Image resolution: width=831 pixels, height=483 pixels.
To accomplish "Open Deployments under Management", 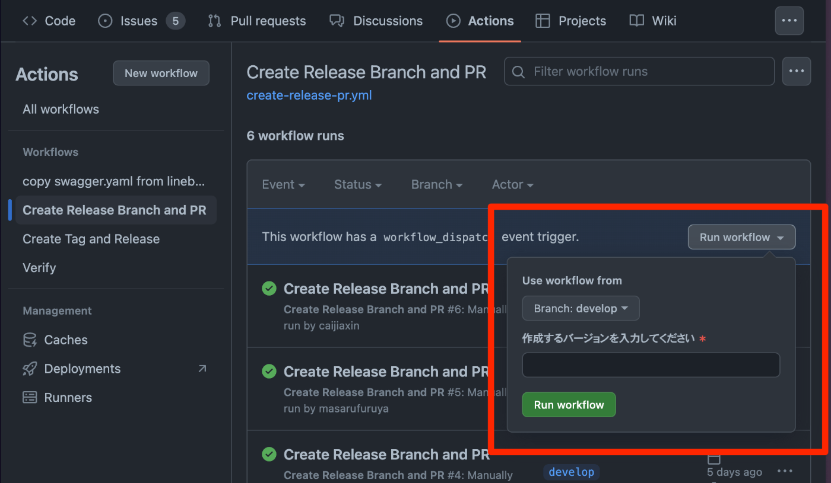I will (82, 369).
